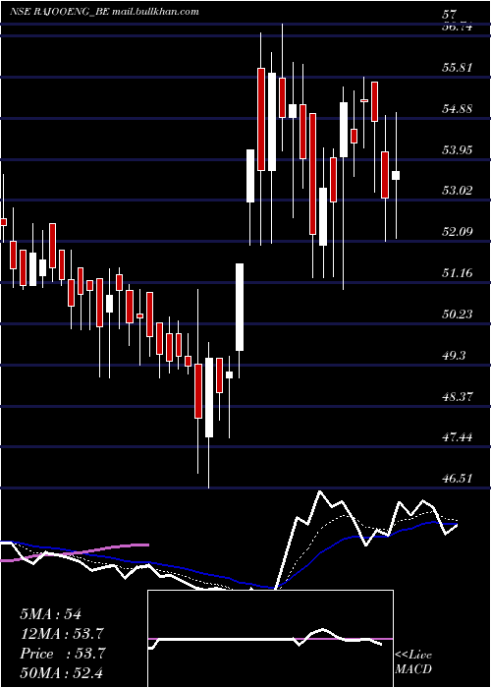Click the last white candlestick on the right

396,175
